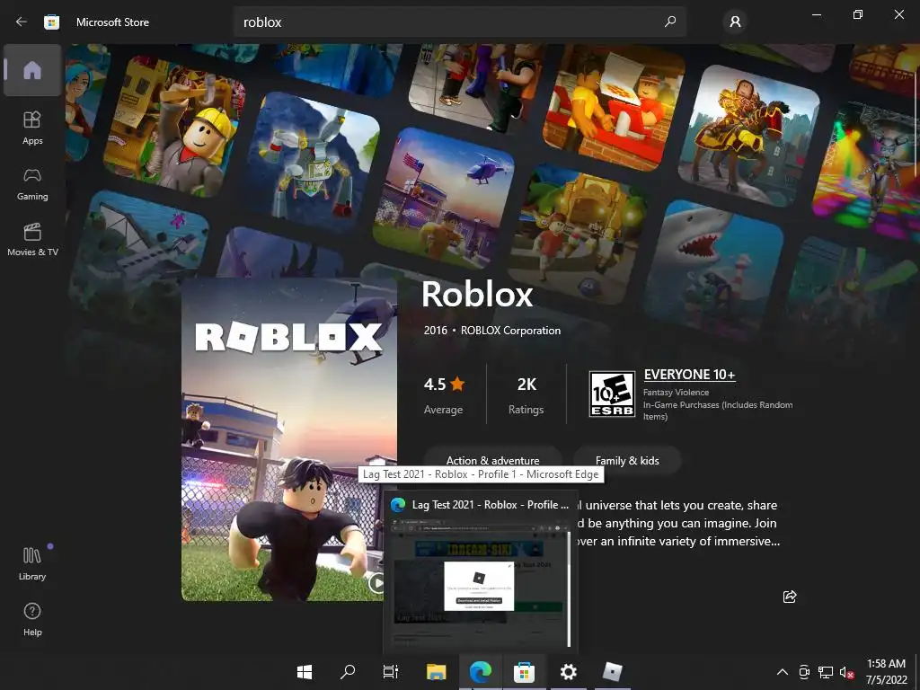Open File Explorer from the taskbar
This screenshot has height=690, width=920.
(x=436, y=672)
